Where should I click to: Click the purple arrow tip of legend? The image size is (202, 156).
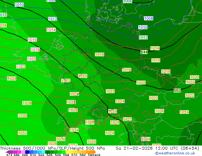[x=7, y=152]
